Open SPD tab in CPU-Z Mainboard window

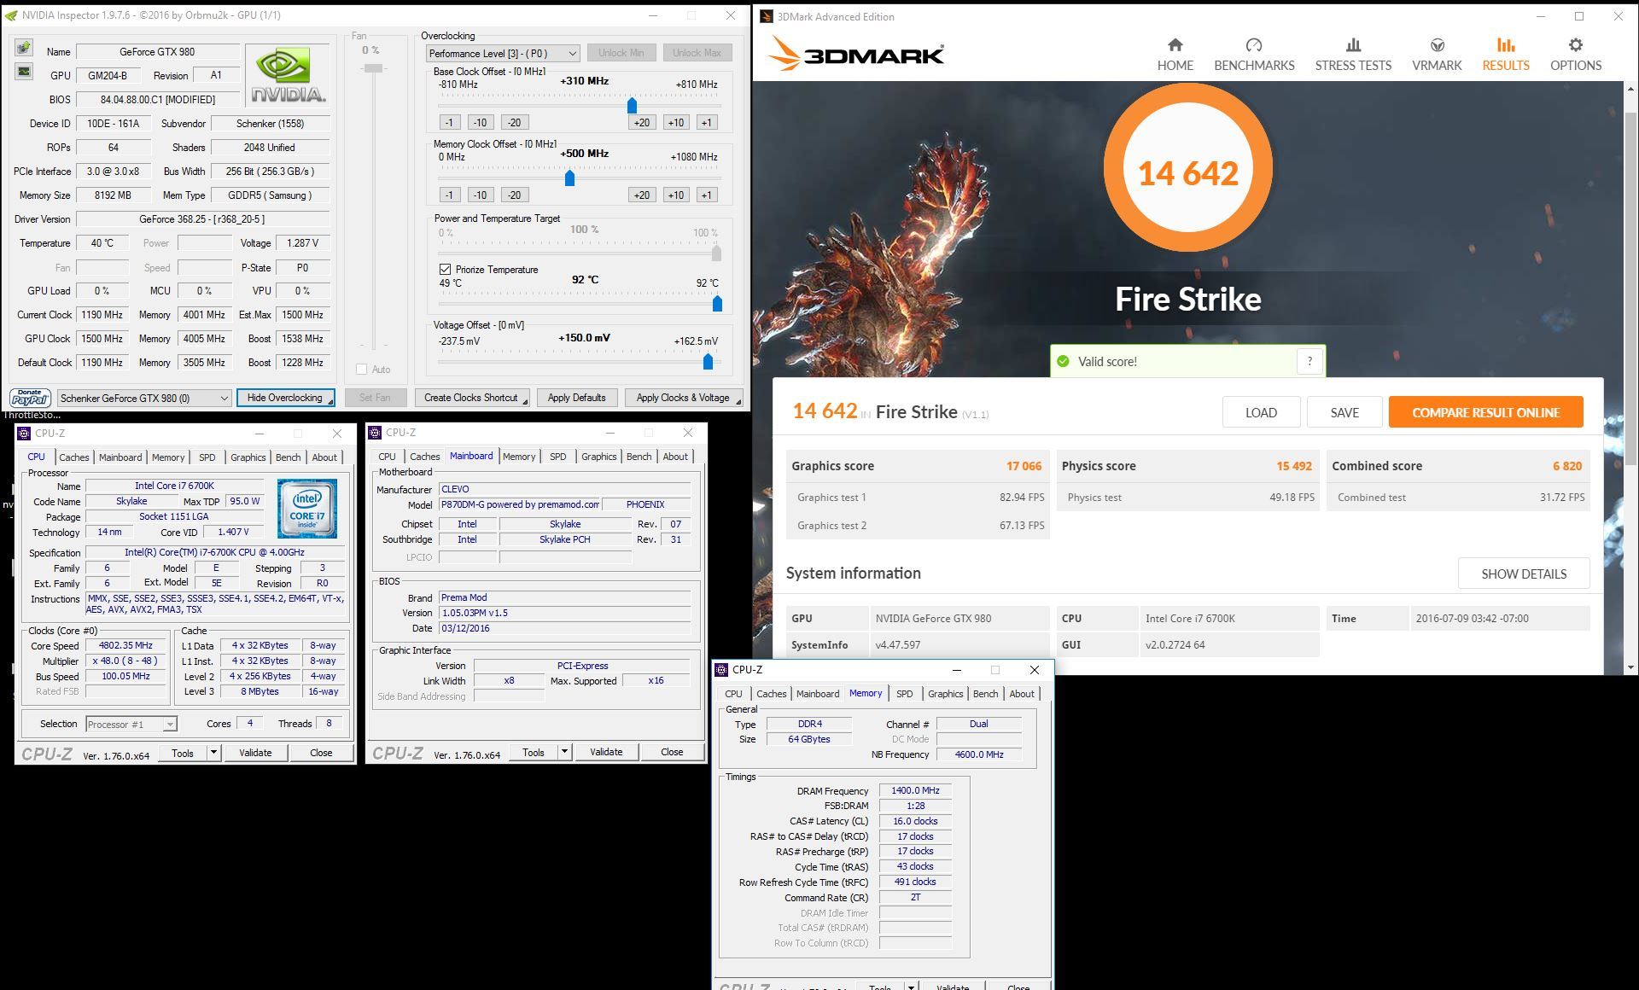557,457
